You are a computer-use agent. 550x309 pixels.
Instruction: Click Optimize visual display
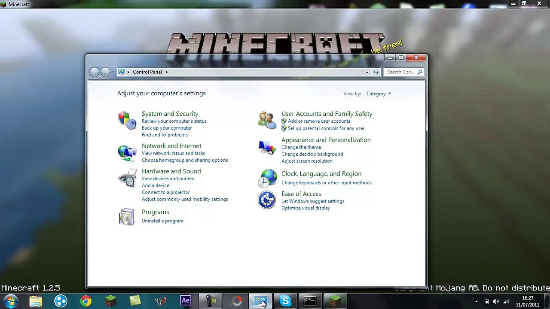[x=306, y=208]
